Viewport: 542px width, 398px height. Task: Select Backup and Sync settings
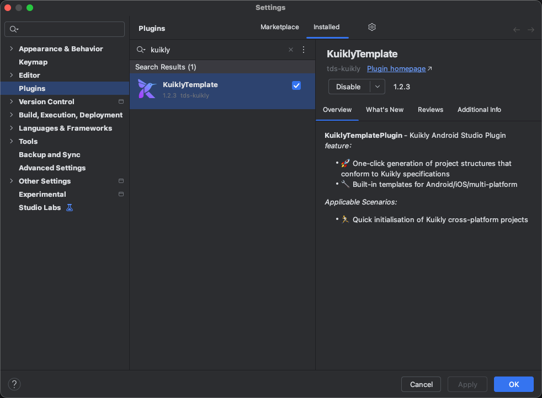(x=50, y=155)
